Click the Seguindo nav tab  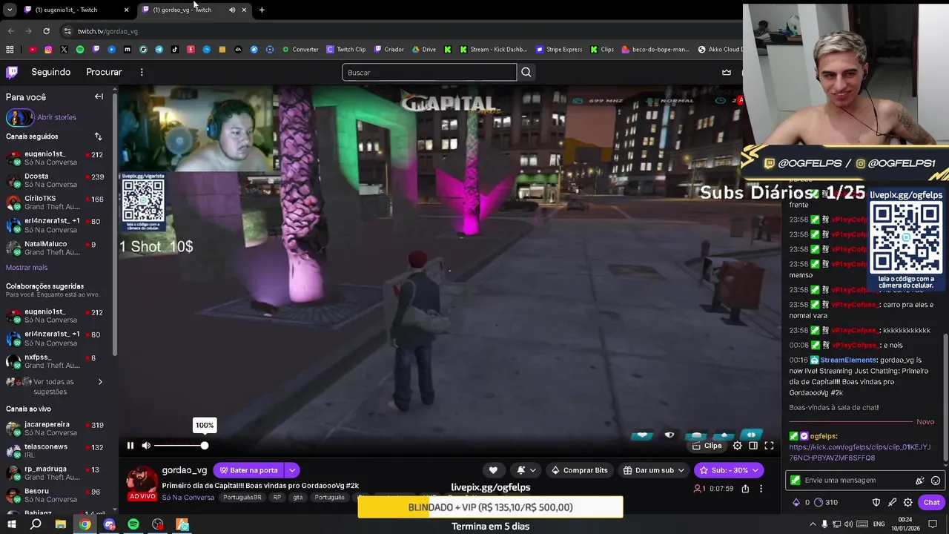pyautogui.click(x=50, y=72)
